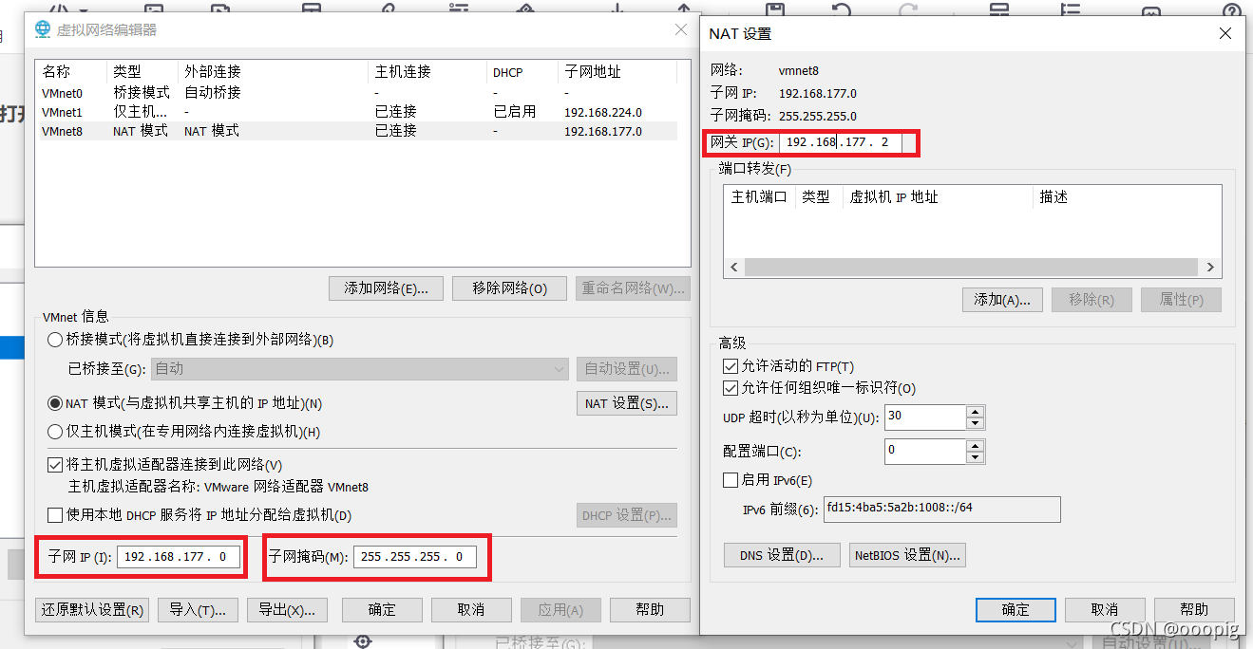Click the 子网掩码 input field

click(414, 557)
